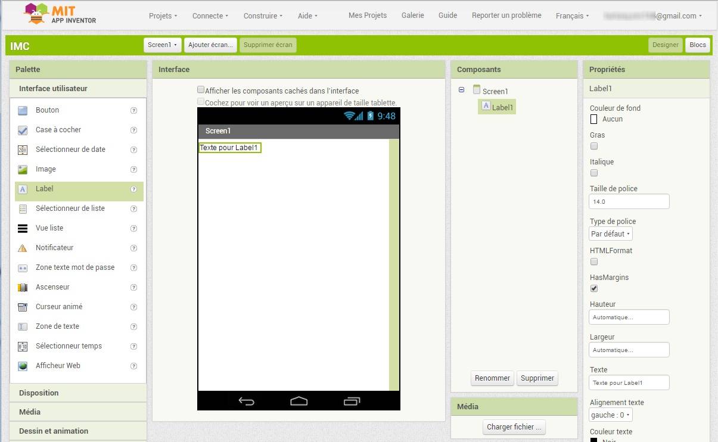Select Label1 in the Composants tree
718x442 pixels.
497,107
